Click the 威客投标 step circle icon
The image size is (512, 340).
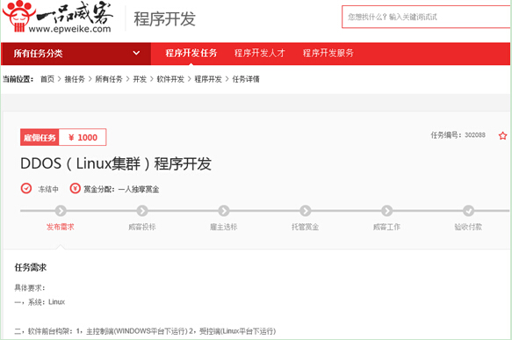pos(142,211)
